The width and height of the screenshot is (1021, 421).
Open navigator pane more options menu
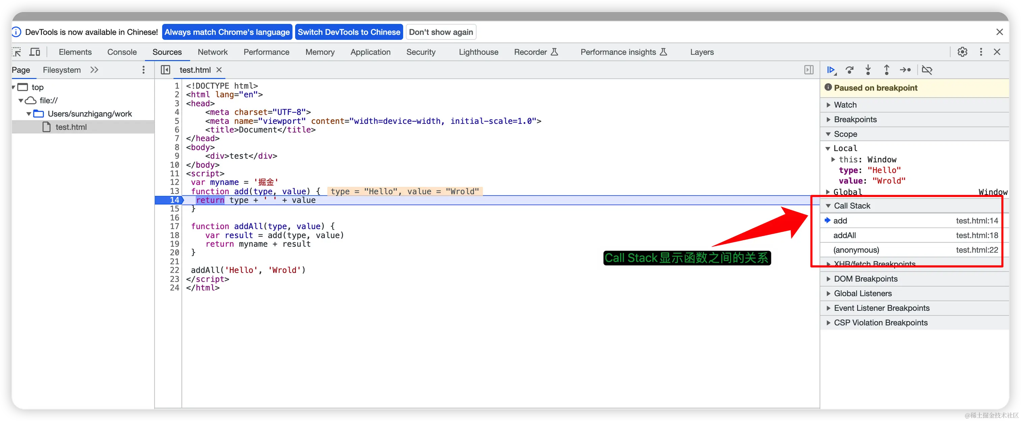143,70
